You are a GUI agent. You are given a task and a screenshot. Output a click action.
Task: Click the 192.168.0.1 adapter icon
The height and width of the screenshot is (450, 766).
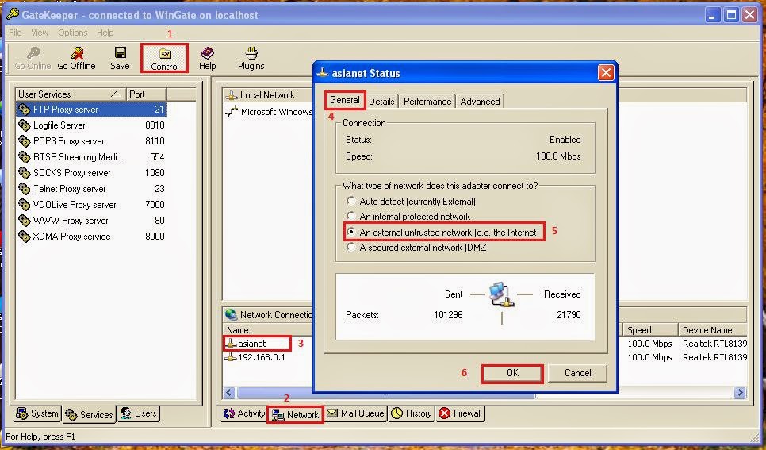231,357
